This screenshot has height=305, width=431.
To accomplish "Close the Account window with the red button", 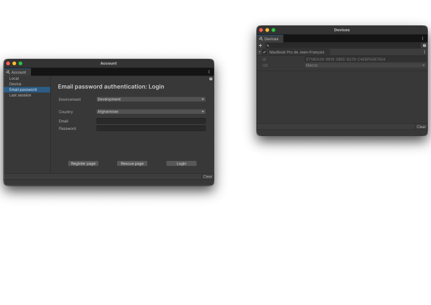I will click(x=8, y=64).
